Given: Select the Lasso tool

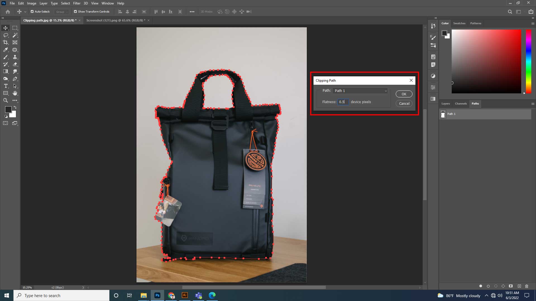Looking at the screenshot, I should click(5, 35).
